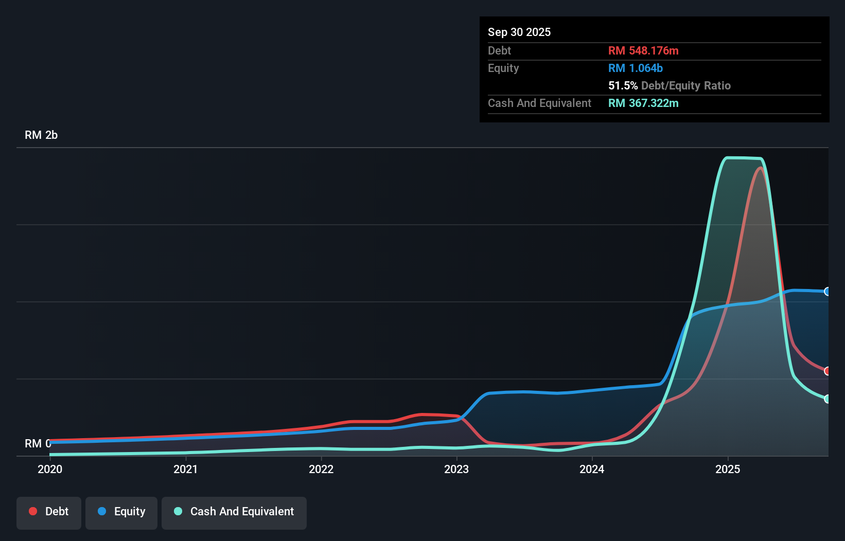
Task: Click the RM 548.176m debt value
Action: tap(643, 50)
